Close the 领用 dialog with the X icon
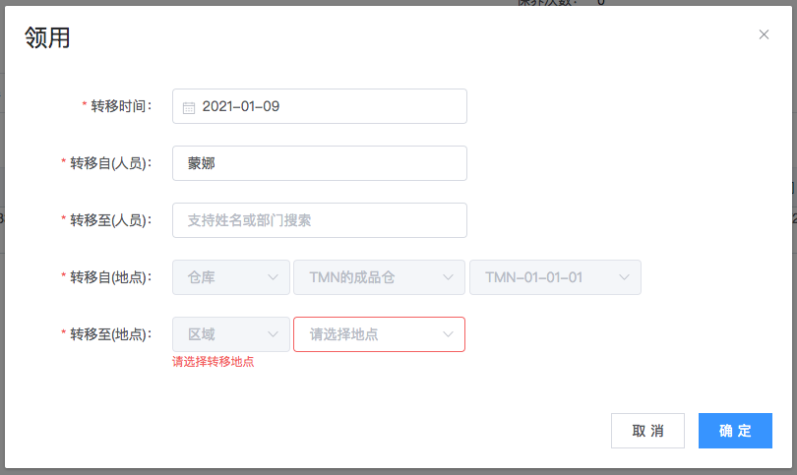Viewport: 797px width, 475px height. [x=764, y=34]
